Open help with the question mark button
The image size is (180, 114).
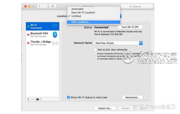click(147, 97)
